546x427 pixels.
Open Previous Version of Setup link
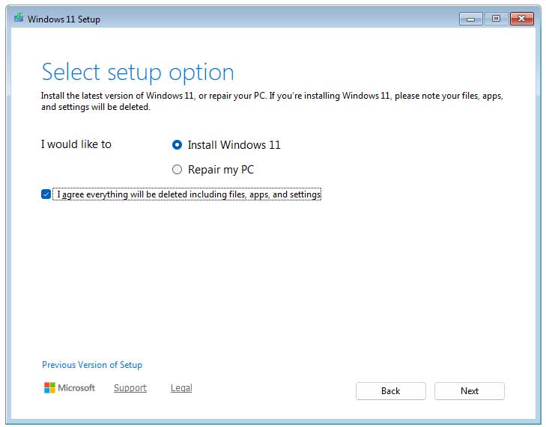point(92,365)
